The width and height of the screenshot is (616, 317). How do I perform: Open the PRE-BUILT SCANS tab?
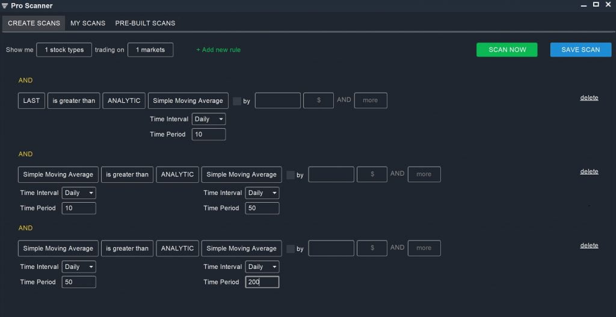click(x=145, y=23)
